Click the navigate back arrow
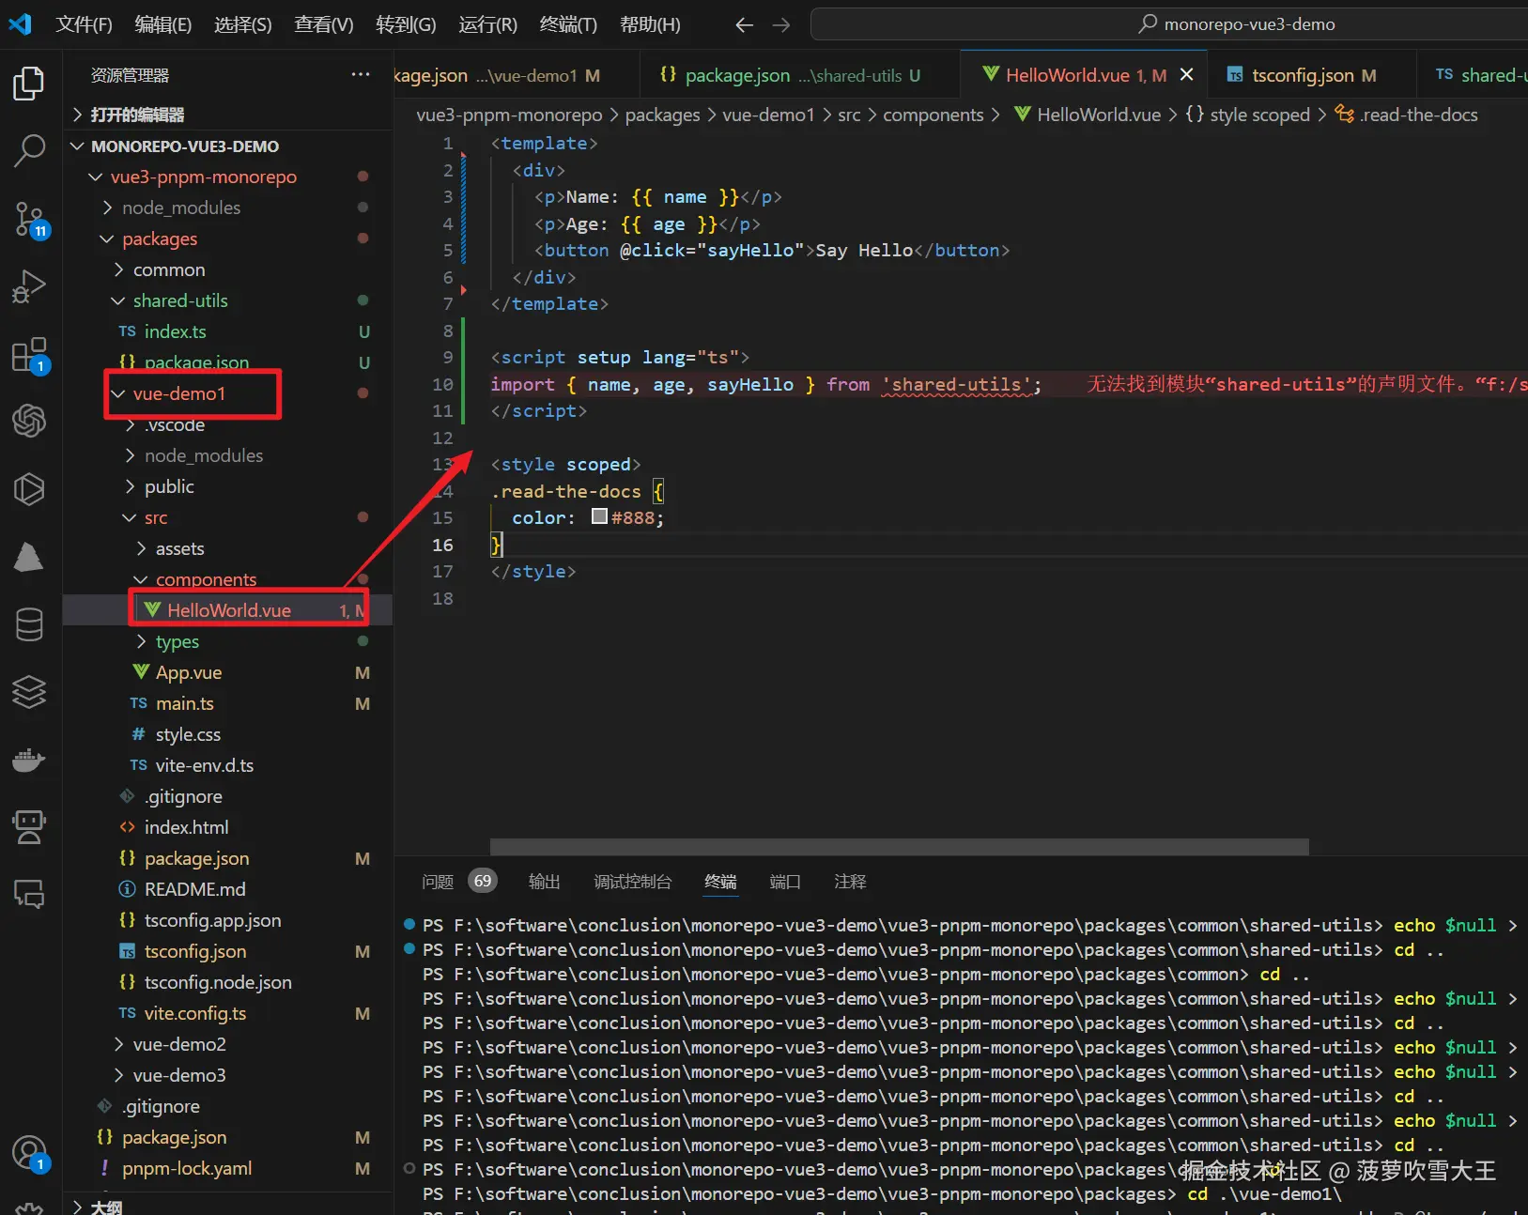 pyautogui.click(x=744, y=25)
